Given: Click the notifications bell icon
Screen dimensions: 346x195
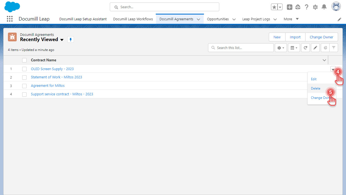Looking at the screenshot, I should (324, 7).
